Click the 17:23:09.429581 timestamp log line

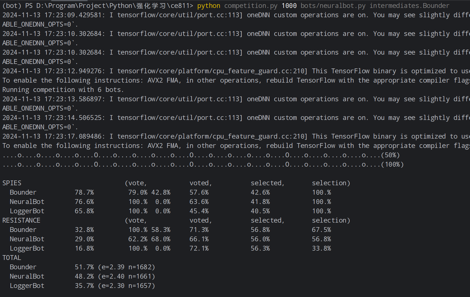(x=236, y=15)
